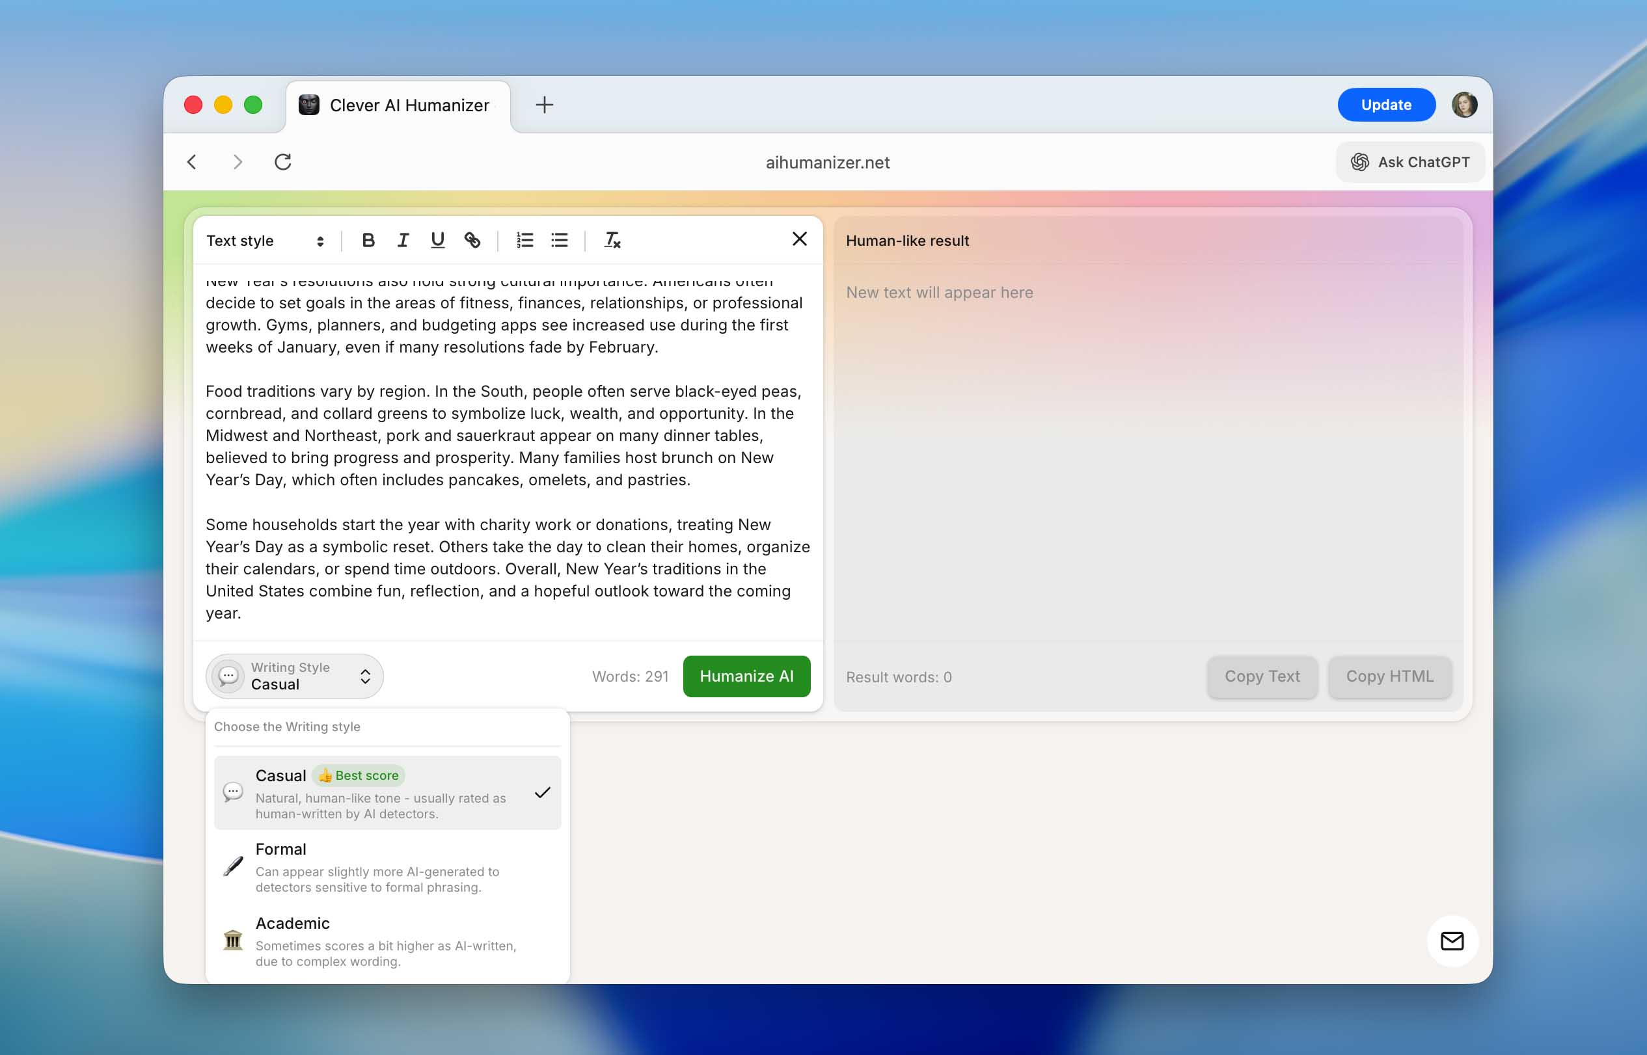This screenshot has width=1647, height=1055.
Task: Click the building icon next to Academic option
Action: coord(233,940)
